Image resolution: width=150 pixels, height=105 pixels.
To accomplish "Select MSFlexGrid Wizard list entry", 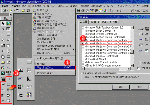I will pos(95,59).
